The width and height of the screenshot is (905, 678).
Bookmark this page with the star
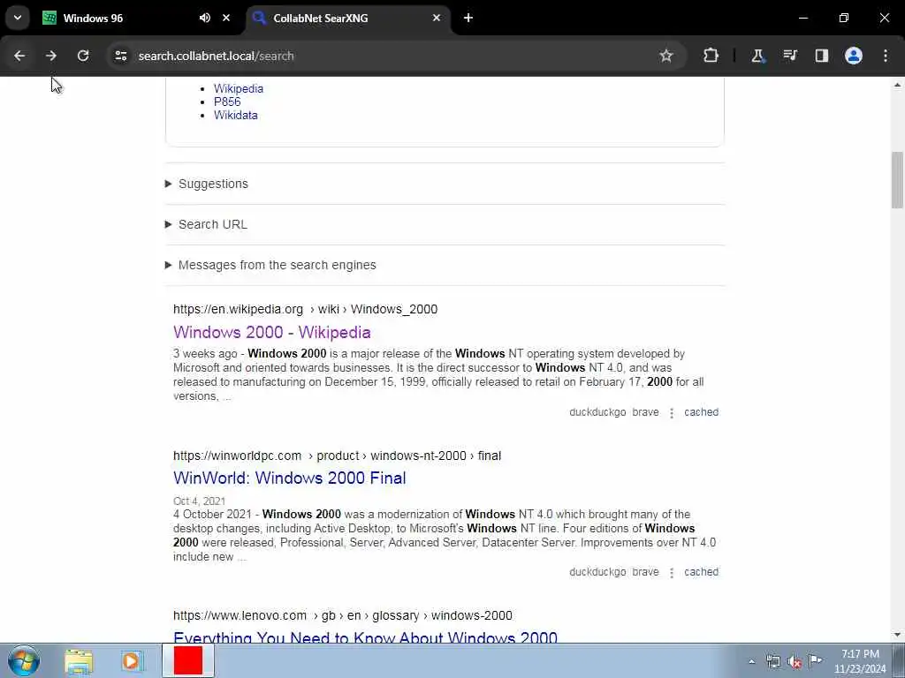[x=666, y=56]
